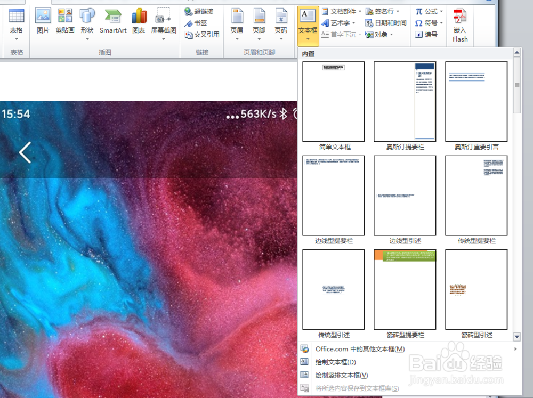The width and height of the screenshot is (533, 398).
Task: Pick the 传统型引述 text box
Action: [x=334, y=290]
